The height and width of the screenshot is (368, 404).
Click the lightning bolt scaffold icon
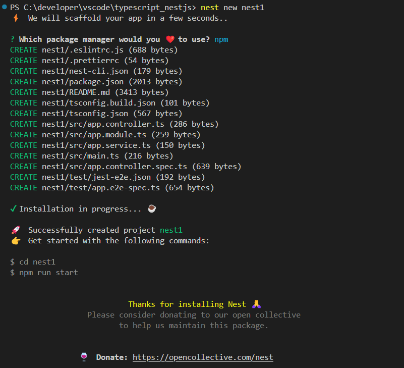[16, 18]
